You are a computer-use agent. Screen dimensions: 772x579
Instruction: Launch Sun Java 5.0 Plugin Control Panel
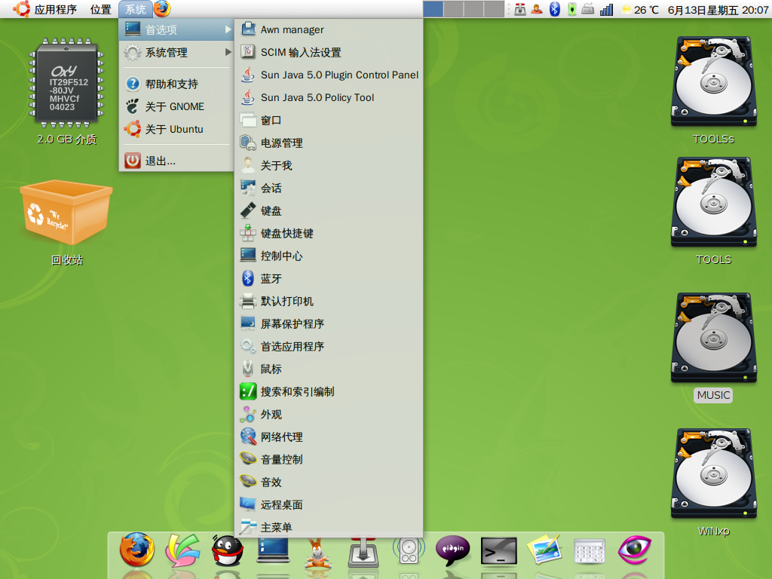click(x=329, y=75)
